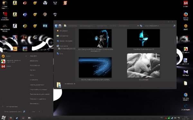Click the Windows Start button
193x120 pixels.
pyautogui.click(x=3, y=118)
